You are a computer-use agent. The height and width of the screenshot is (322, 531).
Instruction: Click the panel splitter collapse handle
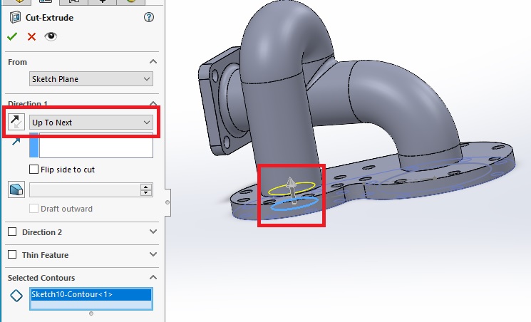click(x=167, y=202)
